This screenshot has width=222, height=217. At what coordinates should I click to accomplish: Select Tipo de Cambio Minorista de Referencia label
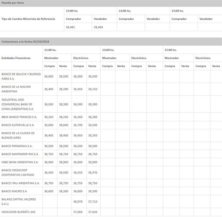28,19
